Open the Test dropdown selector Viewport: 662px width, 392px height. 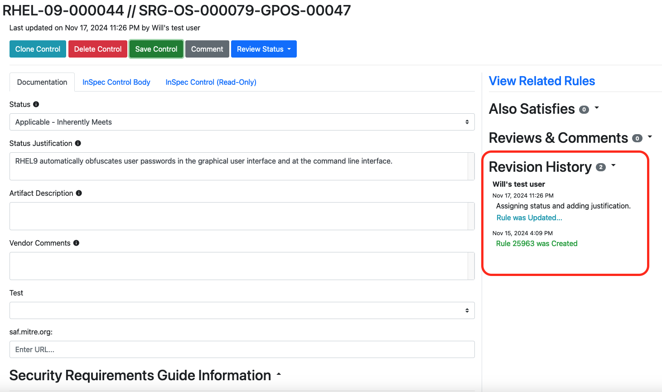point(242,310)
